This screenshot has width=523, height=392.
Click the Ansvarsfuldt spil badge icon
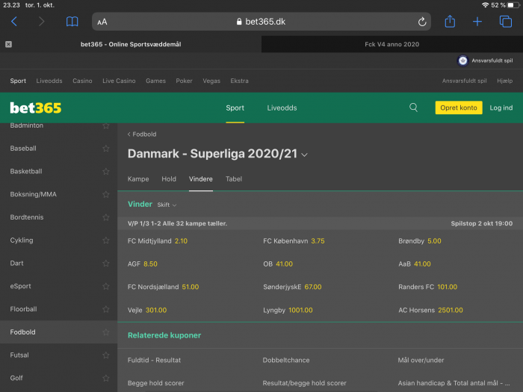462,60
